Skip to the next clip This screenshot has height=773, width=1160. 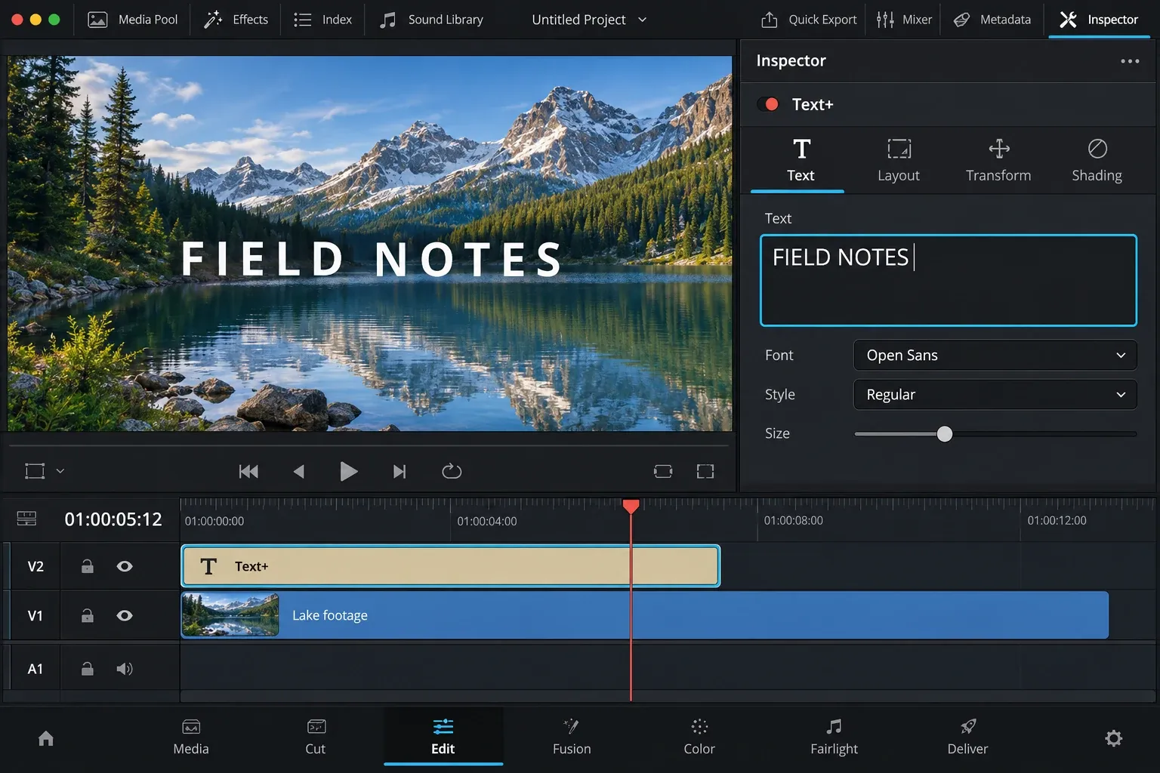[x=400, y=472]
